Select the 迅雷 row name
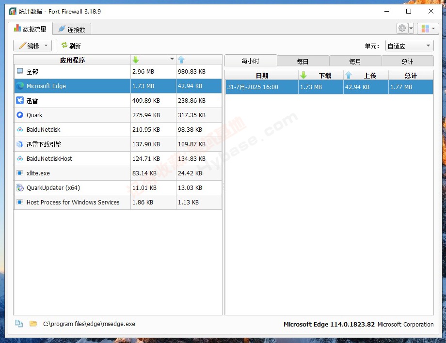Viewport: 446px width, 343px height. point(32,101)
